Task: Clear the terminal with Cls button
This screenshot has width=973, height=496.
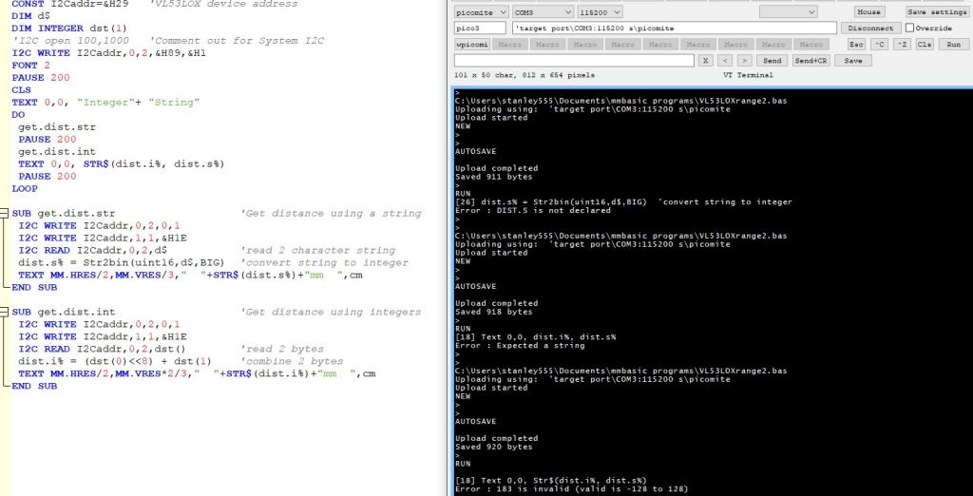Action: [x=923, y=45]
